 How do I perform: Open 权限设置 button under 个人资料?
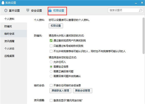(x=56, y=26)
